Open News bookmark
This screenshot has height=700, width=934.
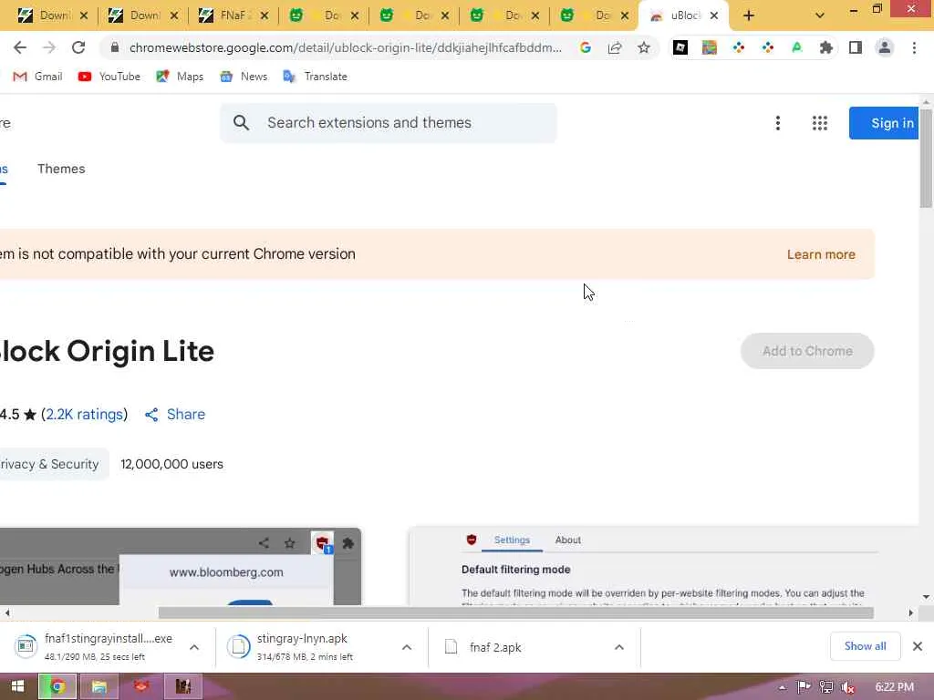pos(244,77)
